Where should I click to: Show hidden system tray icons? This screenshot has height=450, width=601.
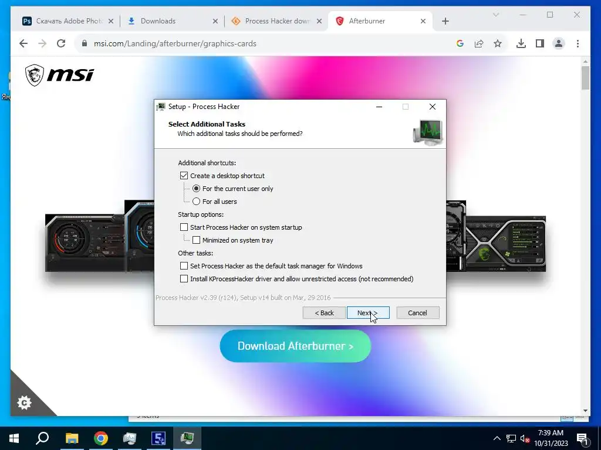tap(497, 438)
